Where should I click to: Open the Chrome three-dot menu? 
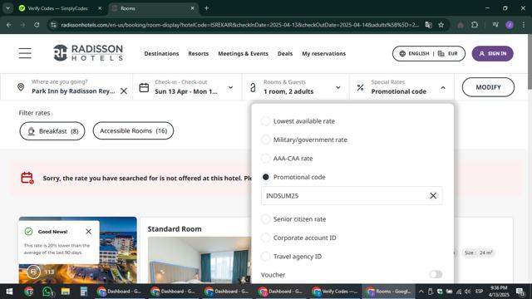524,25
